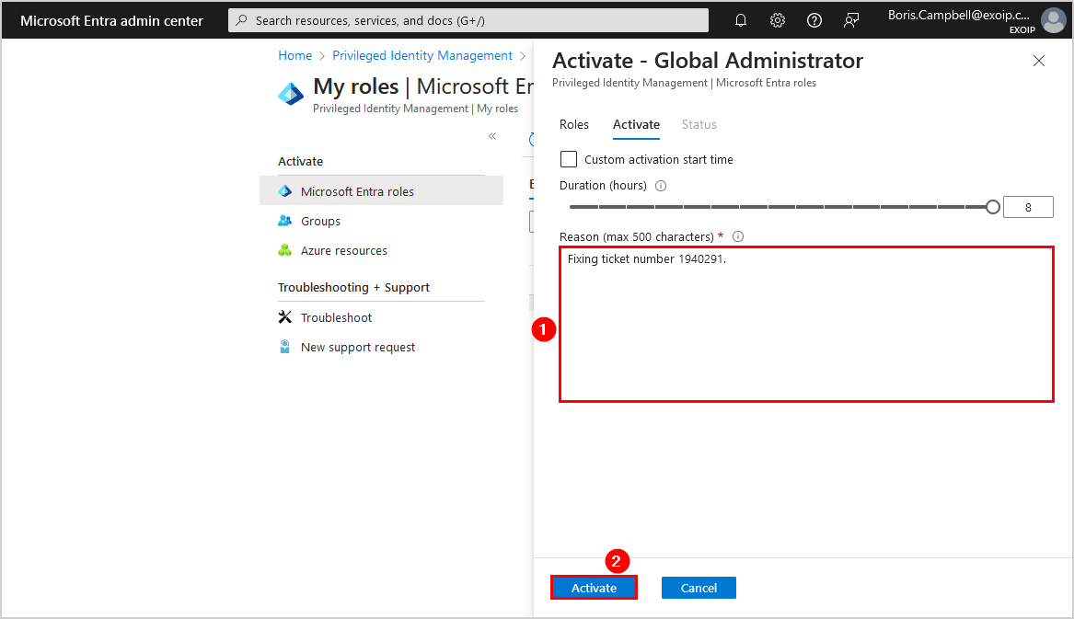Enable Custom activation start time checkbox

pyautogui.click(x=569, y=159)
